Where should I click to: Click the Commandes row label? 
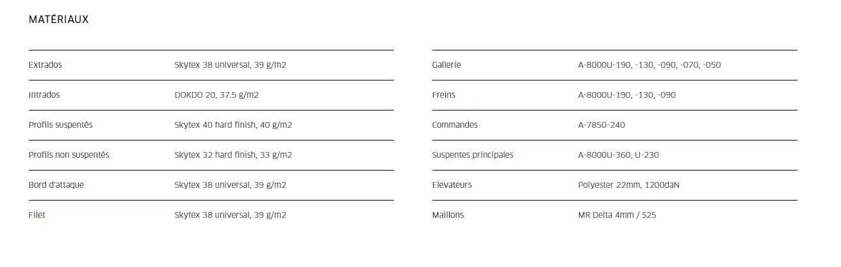455,125
